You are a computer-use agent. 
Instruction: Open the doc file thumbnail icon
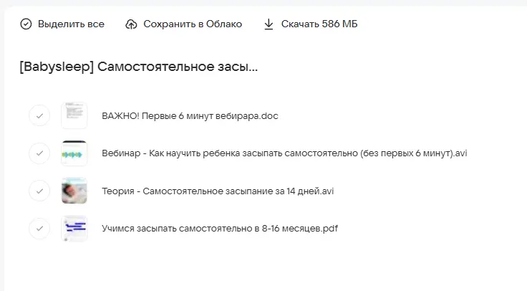point(74,115)
